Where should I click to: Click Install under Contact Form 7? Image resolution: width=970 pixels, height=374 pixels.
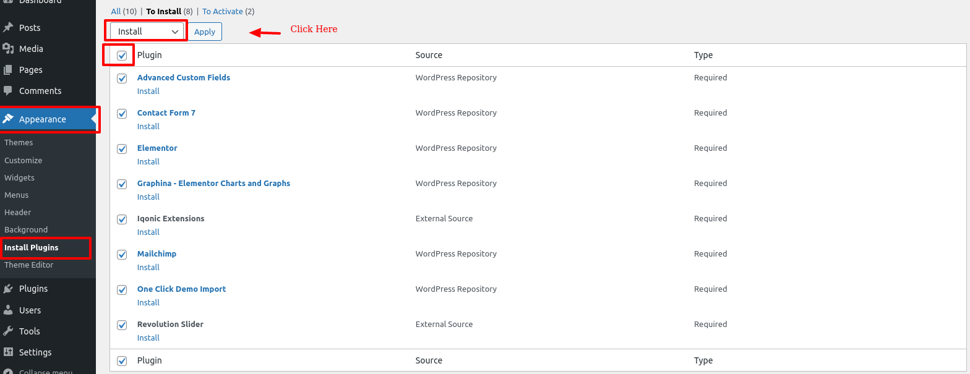tap(148, 126)
